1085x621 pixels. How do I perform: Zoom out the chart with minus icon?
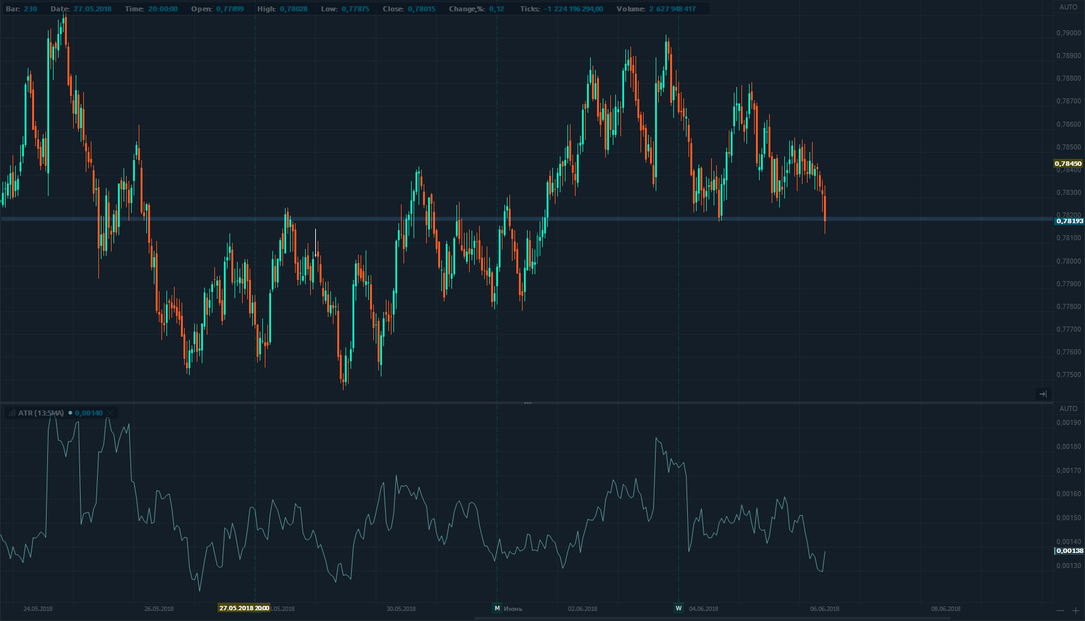point(1060,611)
